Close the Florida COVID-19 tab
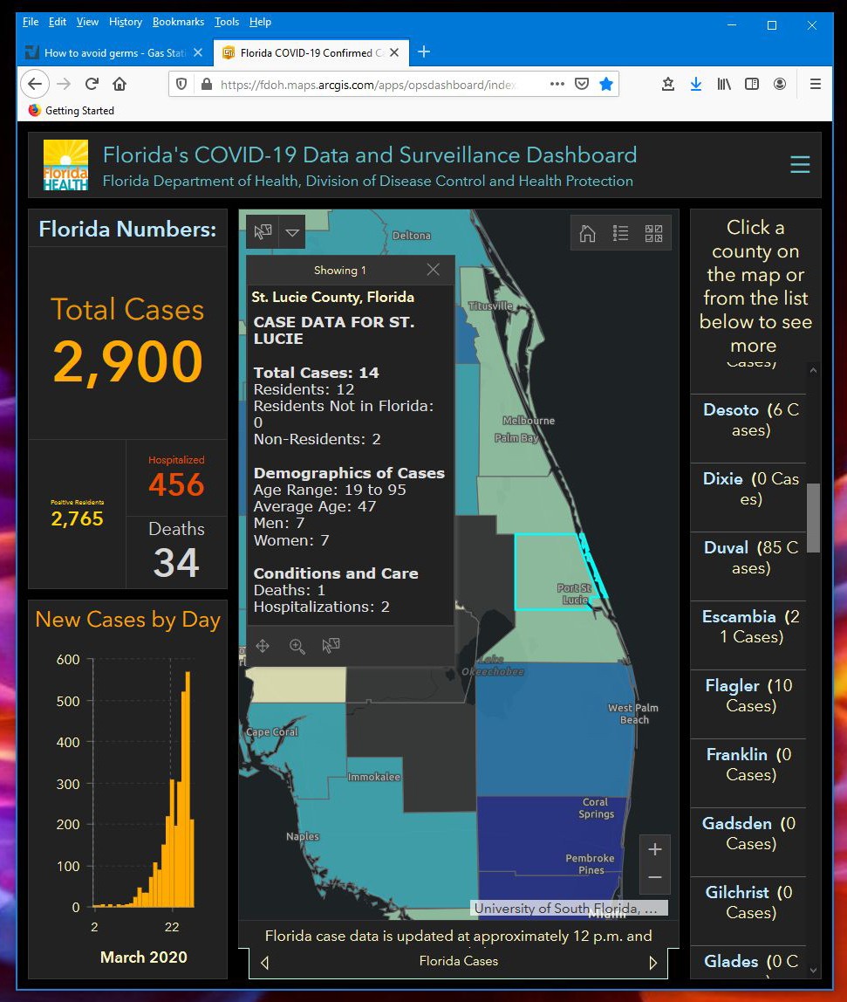 pyautogui.click(x=394, y=52)
